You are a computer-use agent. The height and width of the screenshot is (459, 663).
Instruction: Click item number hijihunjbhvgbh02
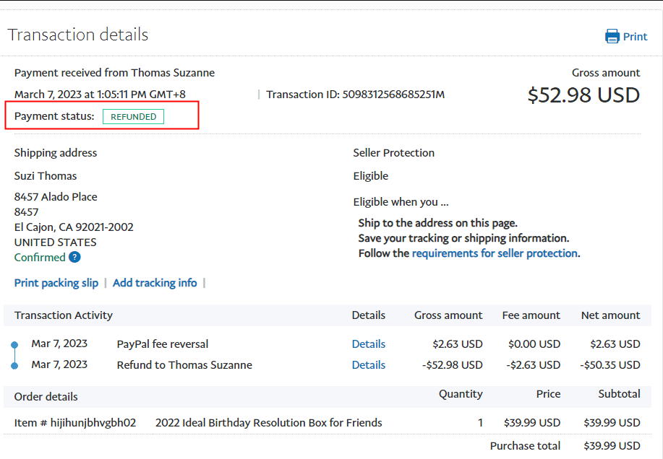[93, 423]
